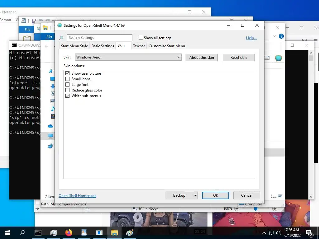Click the volume speaker icon in system tray
The width and height of the screenshot is (319, 239).
(279, 233)
